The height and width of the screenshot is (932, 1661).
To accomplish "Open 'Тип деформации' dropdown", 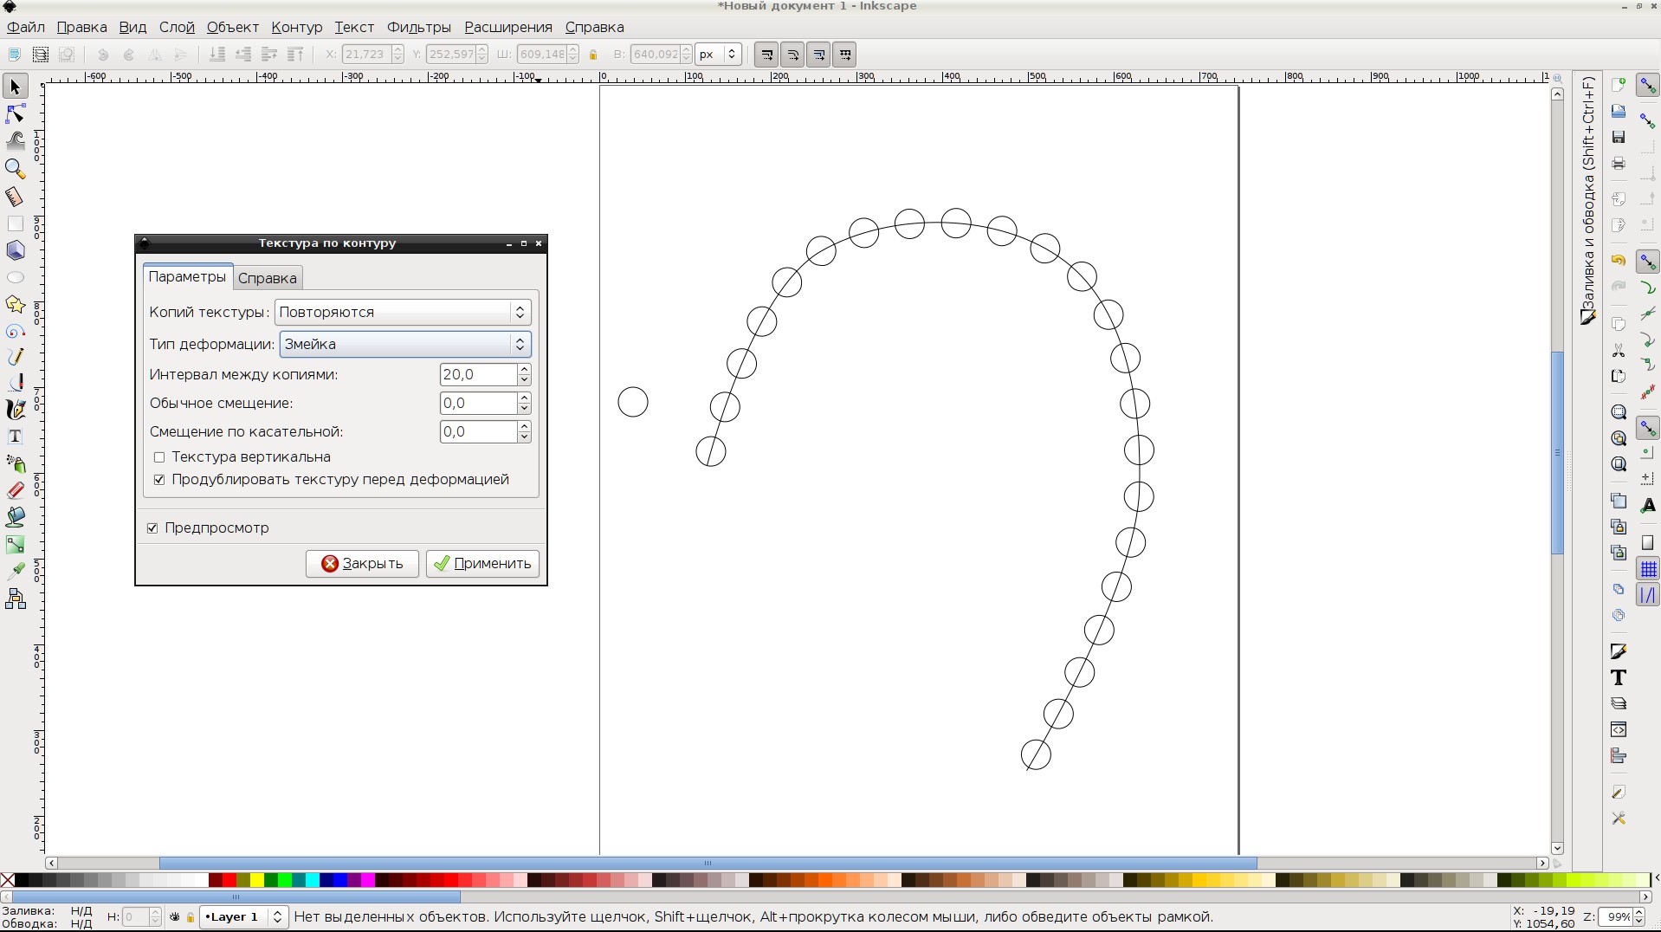I will [x=405, y=345].
